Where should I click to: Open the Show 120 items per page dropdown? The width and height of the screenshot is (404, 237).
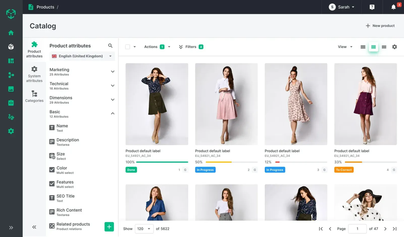(144, 229)
